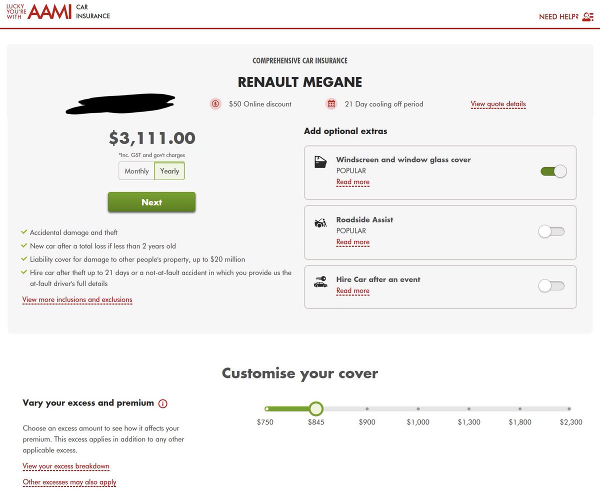Click the Vary your excess and premium heading

point(88,403)
